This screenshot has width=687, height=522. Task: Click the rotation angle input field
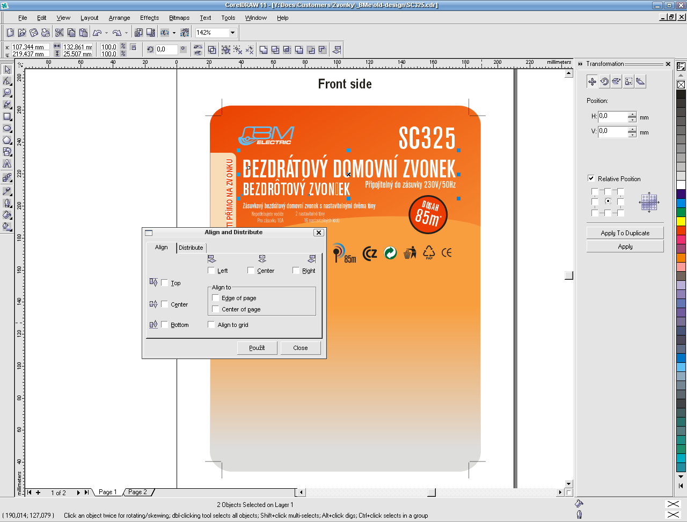click(x=167, y=49)
